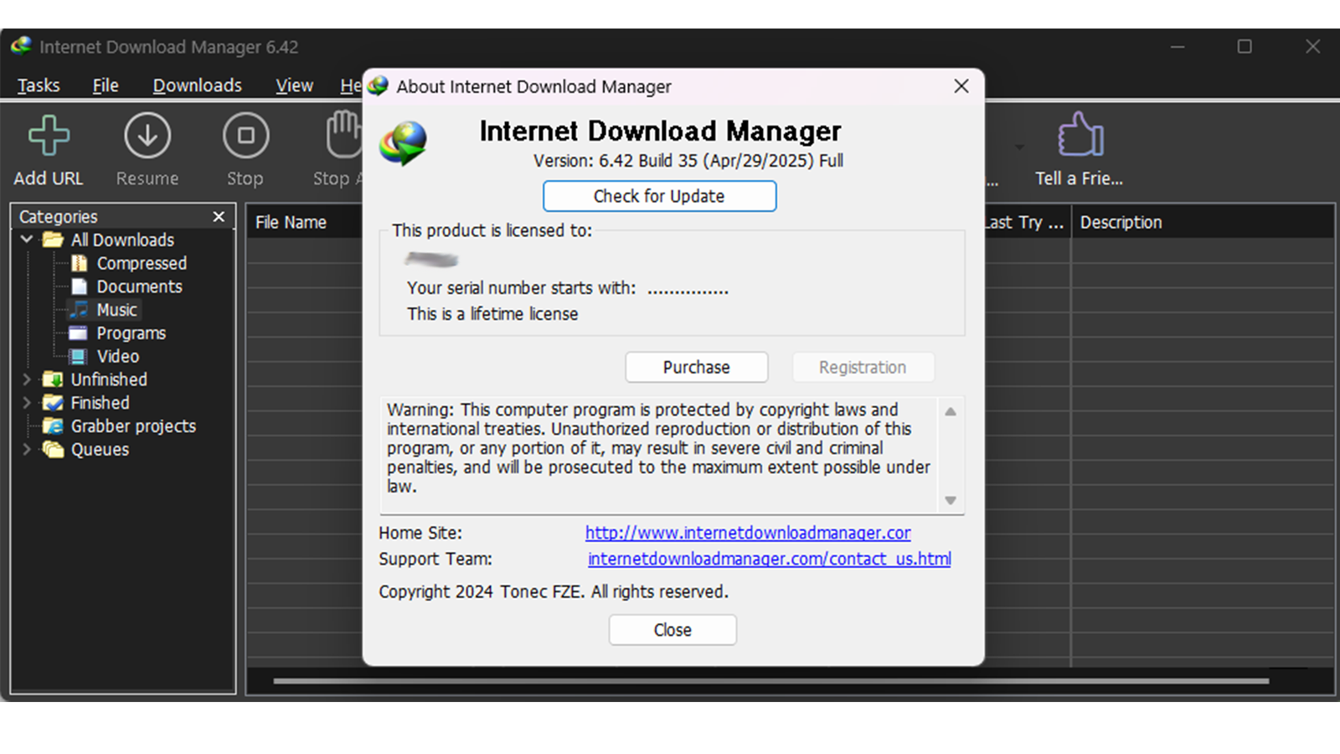The height and width of the screenshot is (754, 1340).
Task: Click the Purchase button
Action: pos(696,367)
